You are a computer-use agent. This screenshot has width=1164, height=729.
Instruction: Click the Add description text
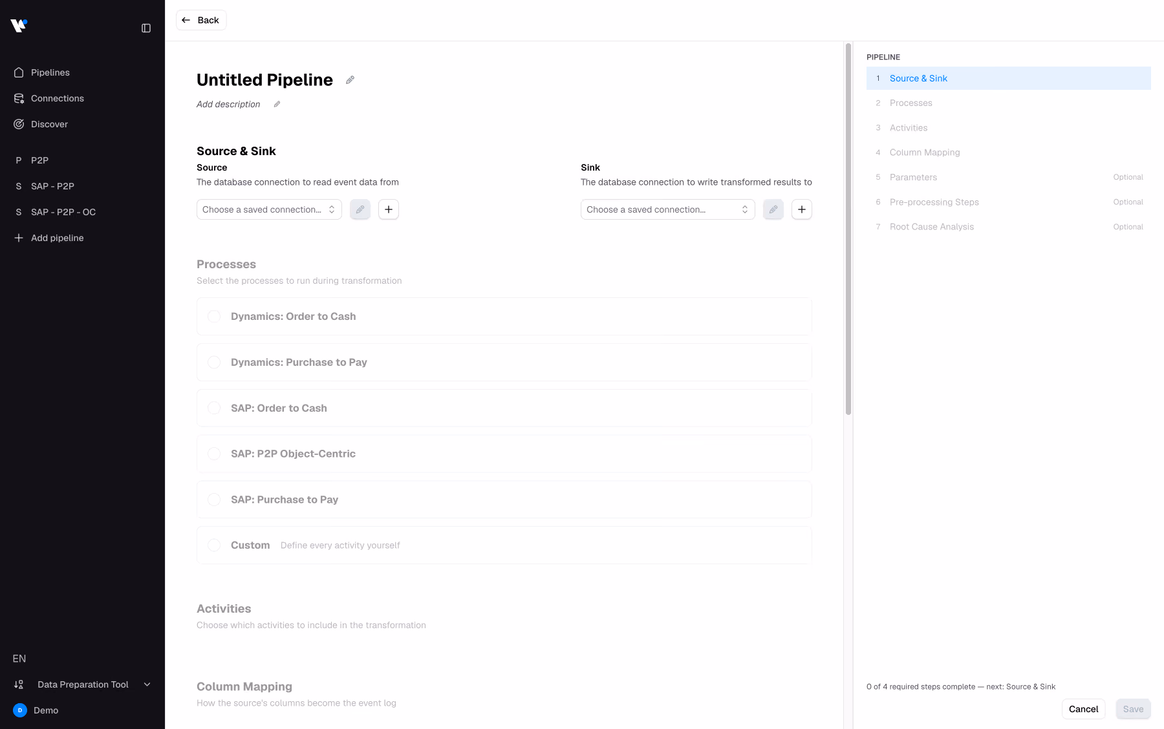228,104
